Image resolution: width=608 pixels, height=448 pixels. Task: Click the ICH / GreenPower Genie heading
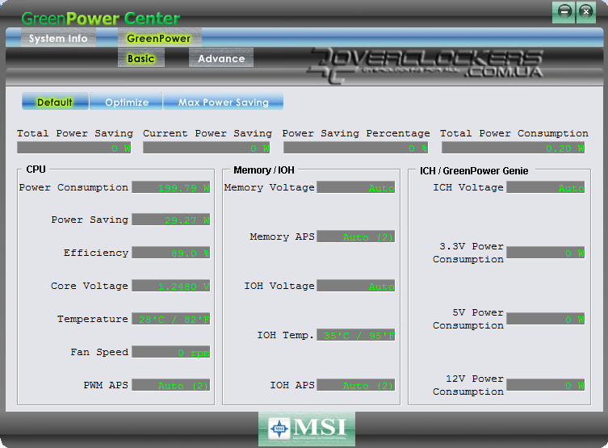(474, 171)
